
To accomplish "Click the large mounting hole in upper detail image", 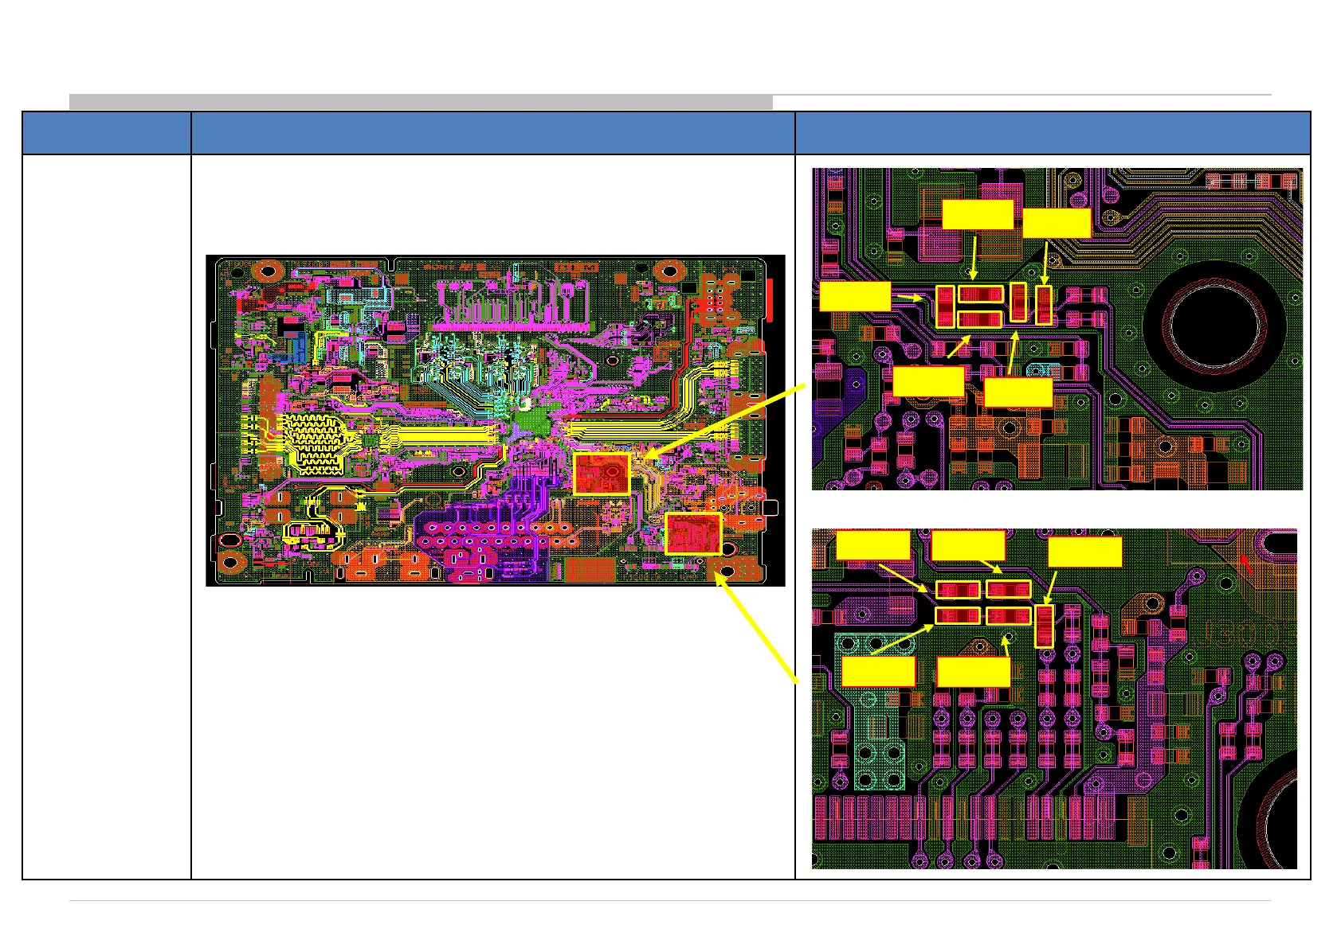I will [x=1214, y=325].
